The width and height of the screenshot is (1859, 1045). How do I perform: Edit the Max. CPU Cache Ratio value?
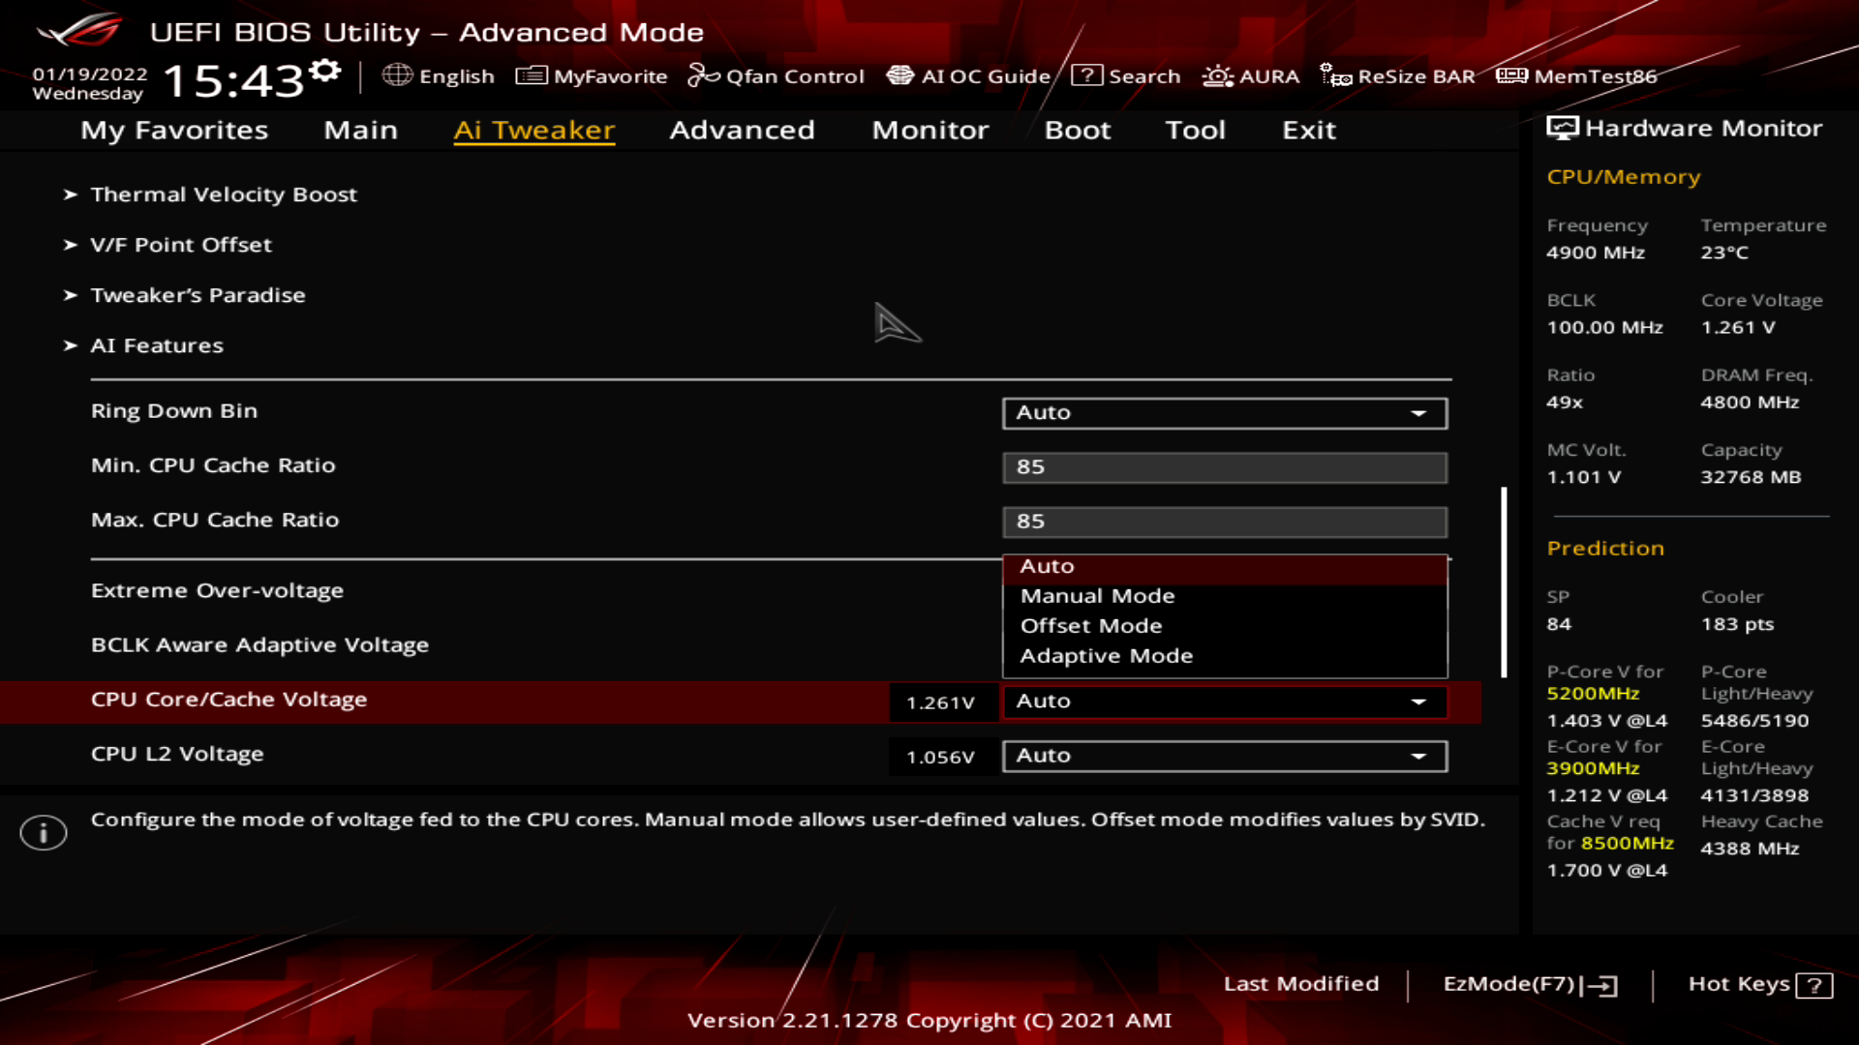(x=1225, y=521)
